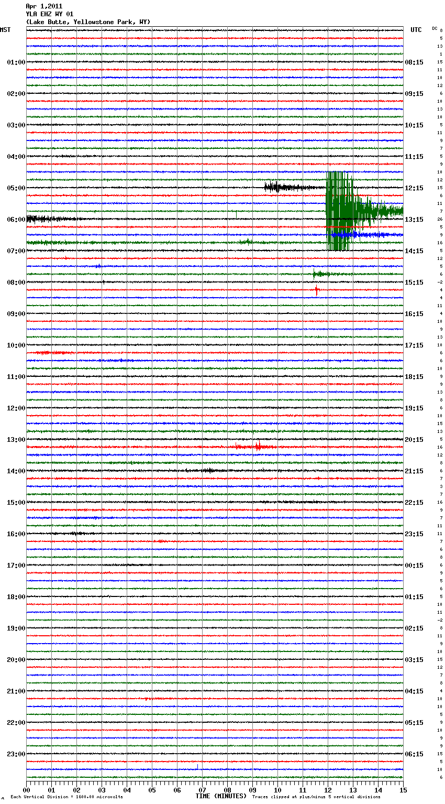This screenshot has width=445, height=804.
Task: Click the MST time label "21:00"
Action: tap(16, 691)
